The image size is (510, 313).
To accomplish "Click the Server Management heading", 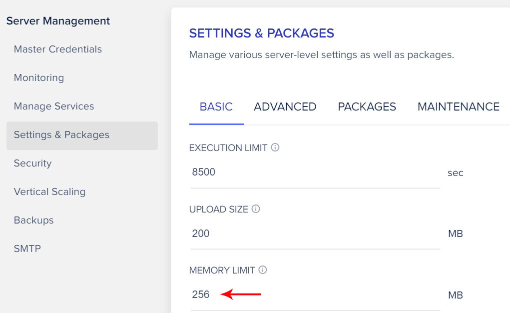I will (x=58, y=21).
